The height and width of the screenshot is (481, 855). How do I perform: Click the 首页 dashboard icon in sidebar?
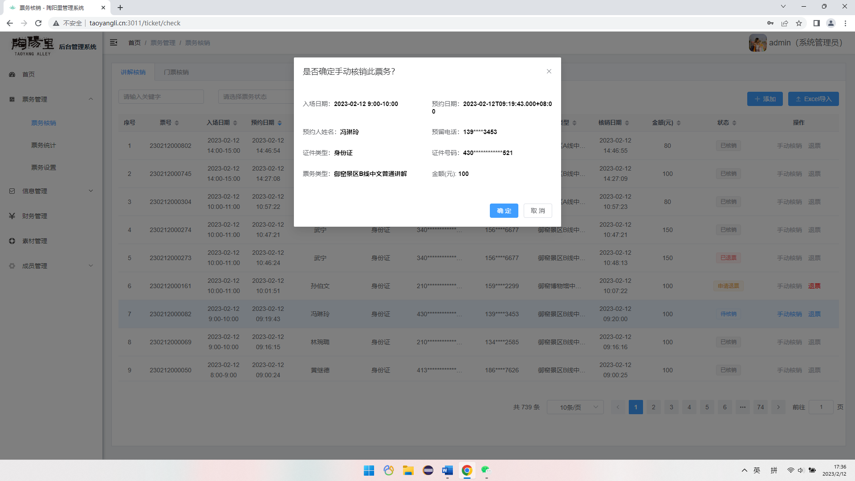[12, 74]
